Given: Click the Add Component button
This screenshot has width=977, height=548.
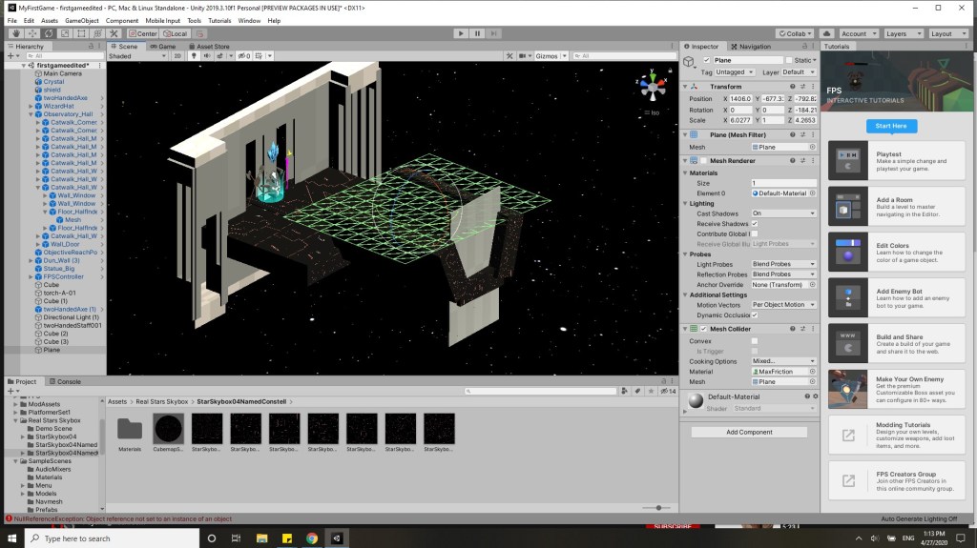Looking at the screenshot, I should [749, 432].
